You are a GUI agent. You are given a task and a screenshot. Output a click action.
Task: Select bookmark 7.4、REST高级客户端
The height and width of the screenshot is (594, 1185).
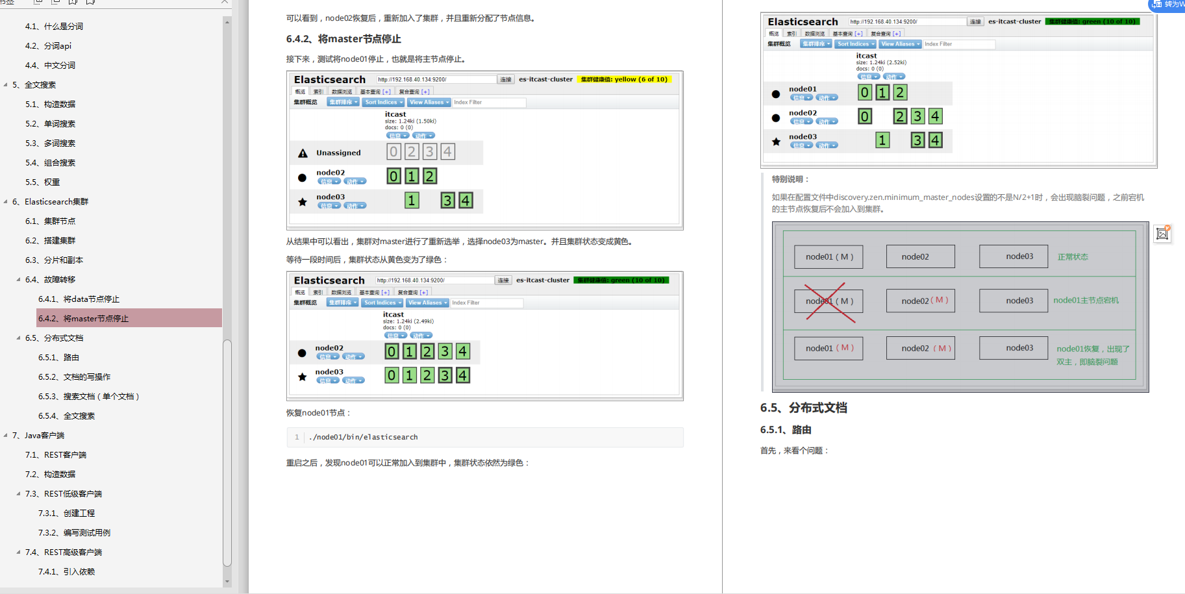tap(63, 552)
